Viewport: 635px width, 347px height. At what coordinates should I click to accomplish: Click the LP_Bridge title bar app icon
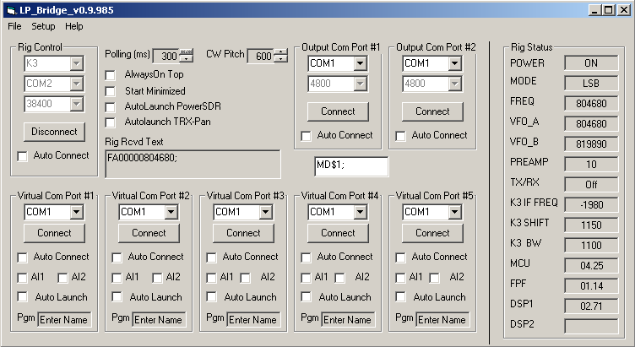(11, 10)
